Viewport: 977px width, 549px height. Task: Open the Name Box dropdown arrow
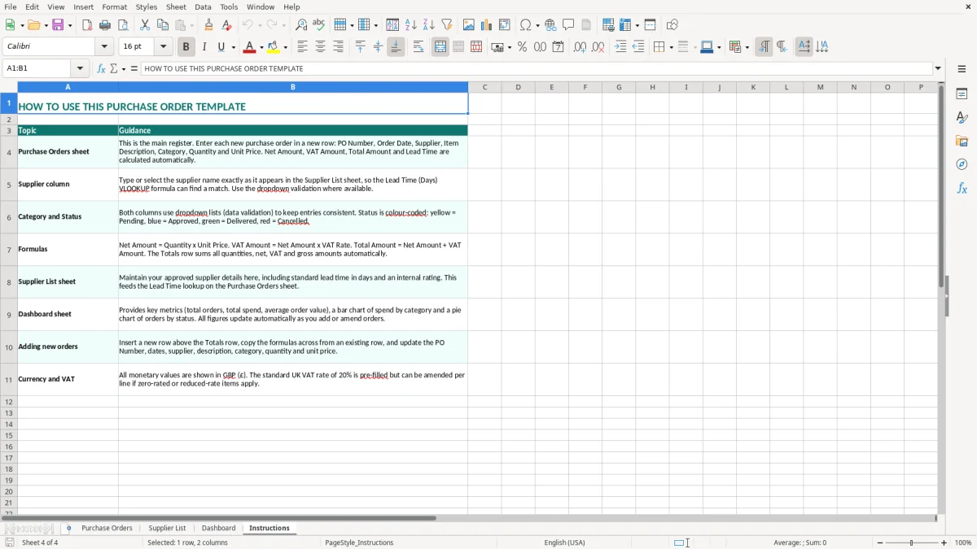[80, 68]
